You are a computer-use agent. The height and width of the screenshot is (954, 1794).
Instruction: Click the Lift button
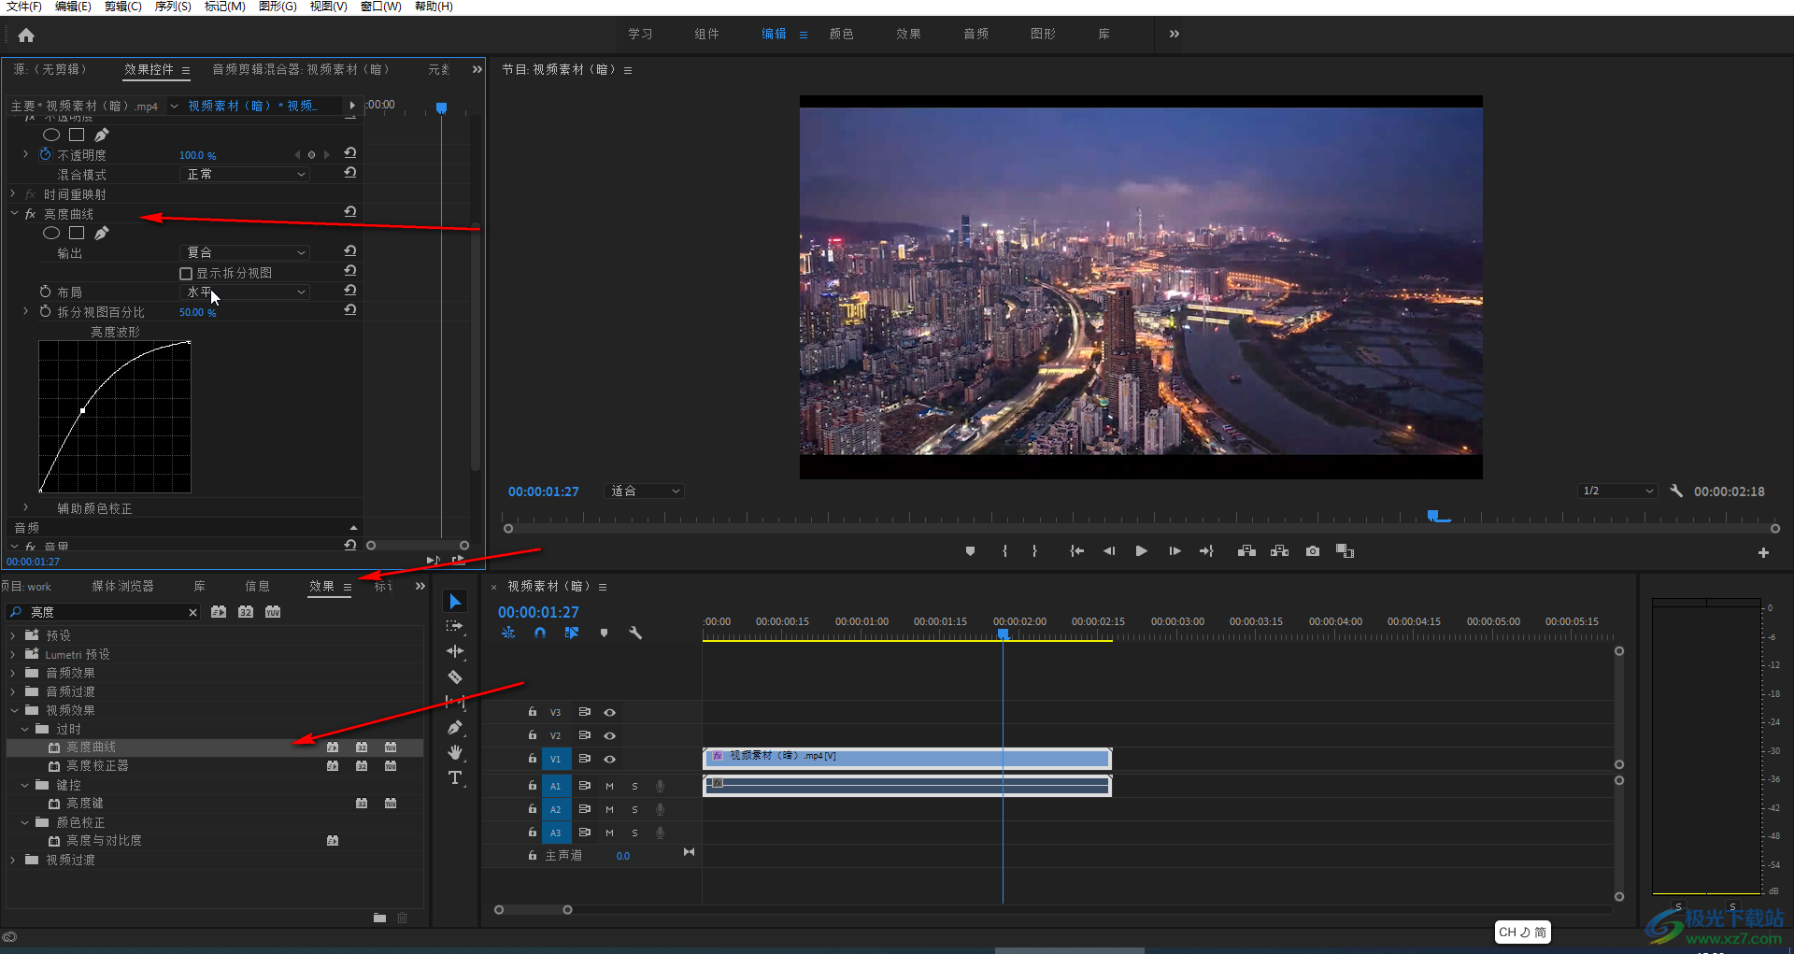(1246, 551)
